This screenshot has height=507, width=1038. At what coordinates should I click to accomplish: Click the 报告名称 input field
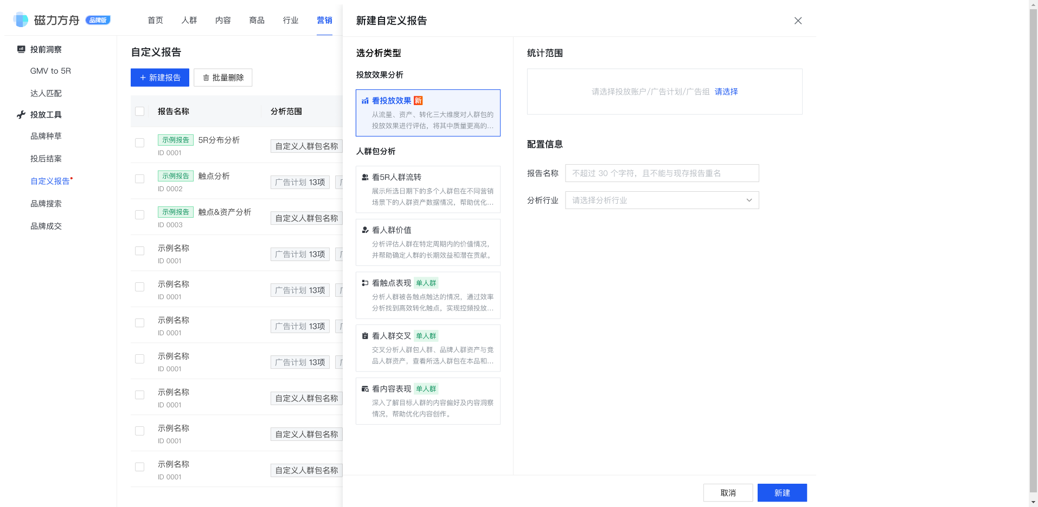coord(661,173)
